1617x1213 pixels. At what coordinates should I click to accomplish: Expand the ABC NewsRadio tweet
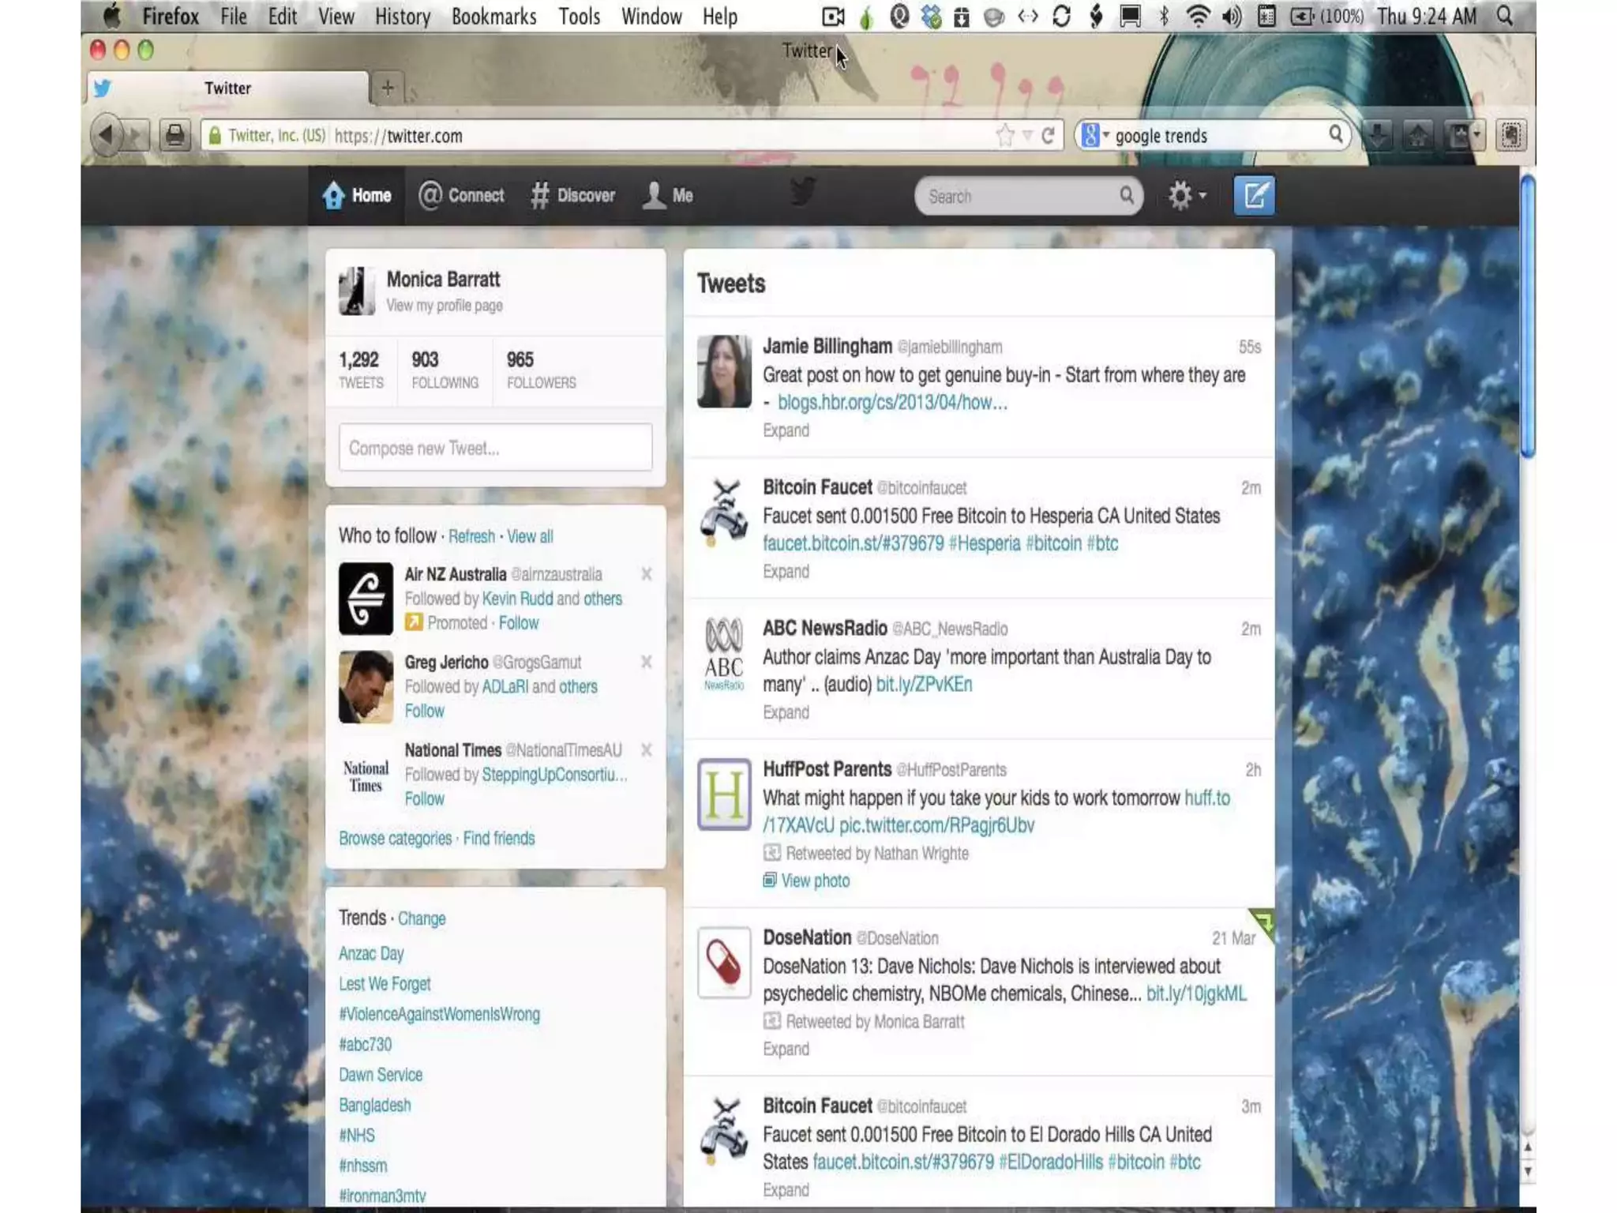786,712
